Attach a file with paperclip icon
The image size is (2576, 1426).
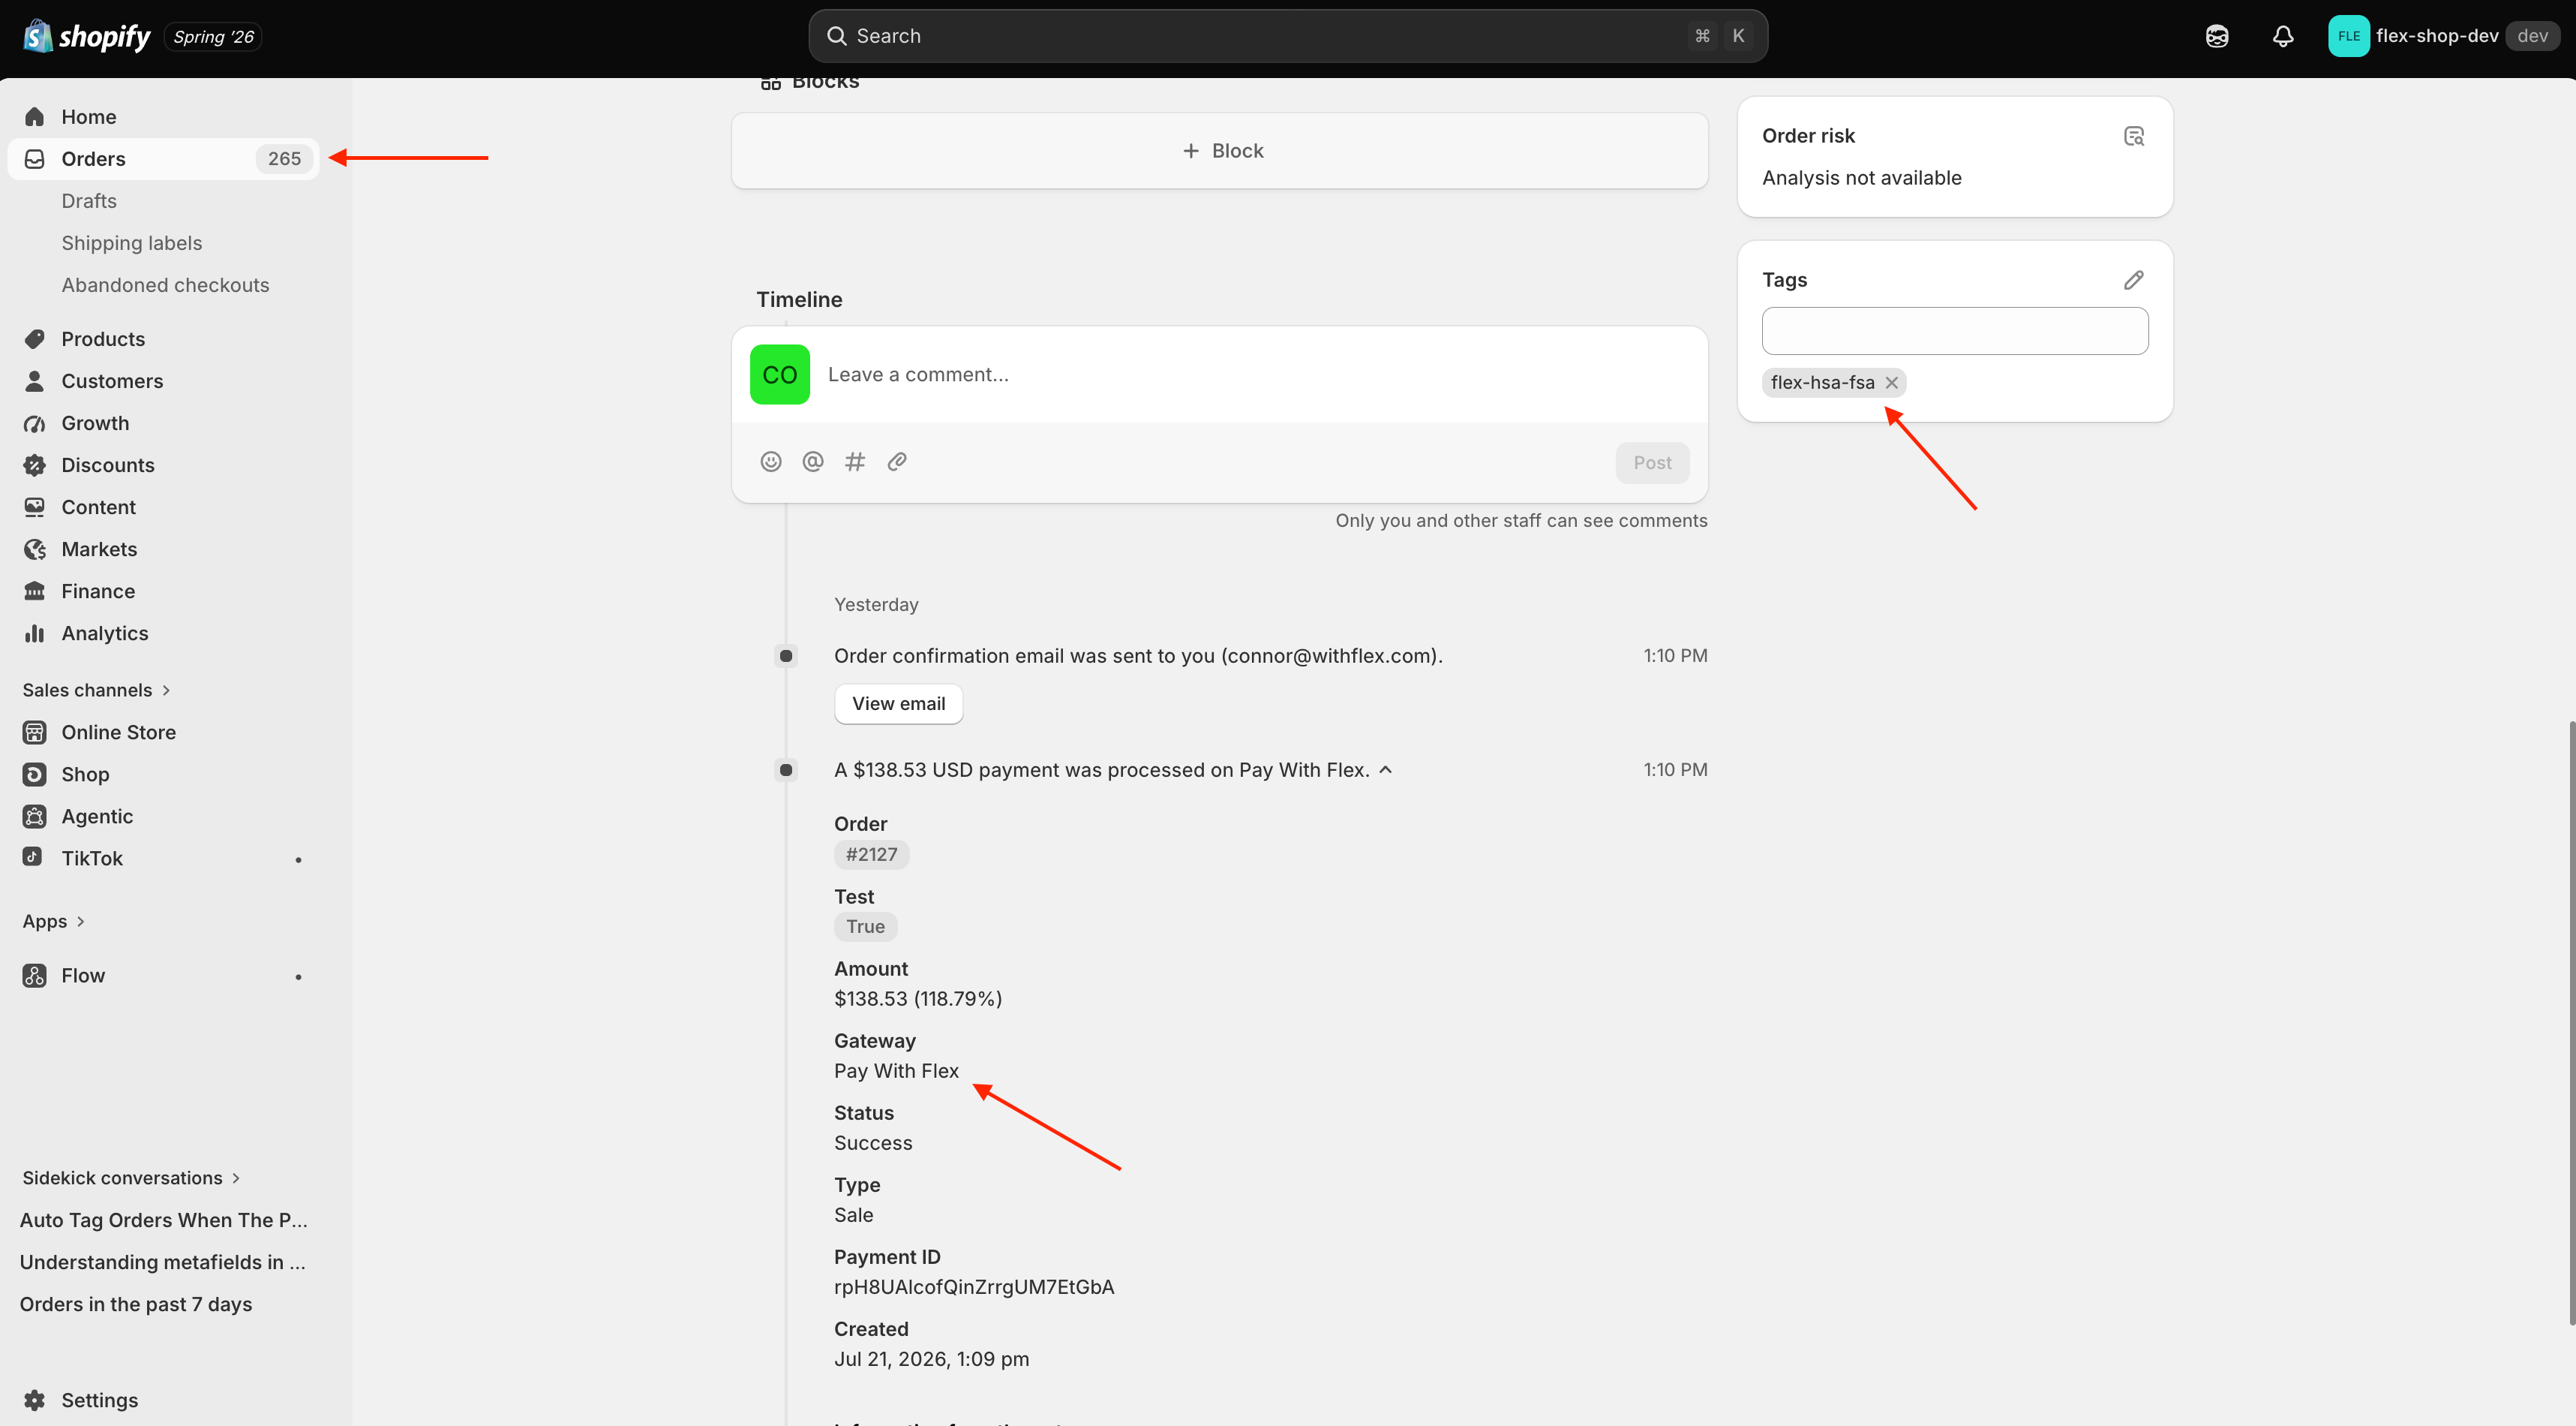(897, 462)
